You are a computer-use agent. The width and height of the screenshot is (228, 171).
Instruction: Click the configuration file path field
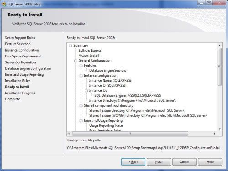[144, 148]
